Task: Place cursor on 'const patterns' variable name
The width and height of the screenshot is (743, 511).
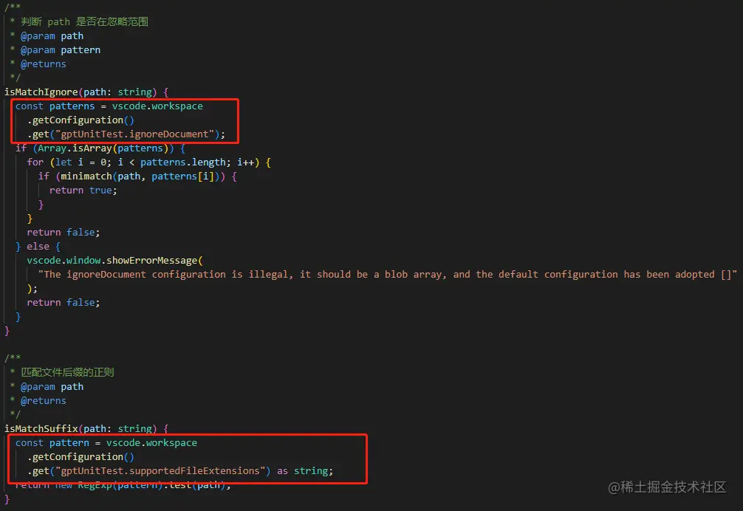Action: [x=72, y=106]
